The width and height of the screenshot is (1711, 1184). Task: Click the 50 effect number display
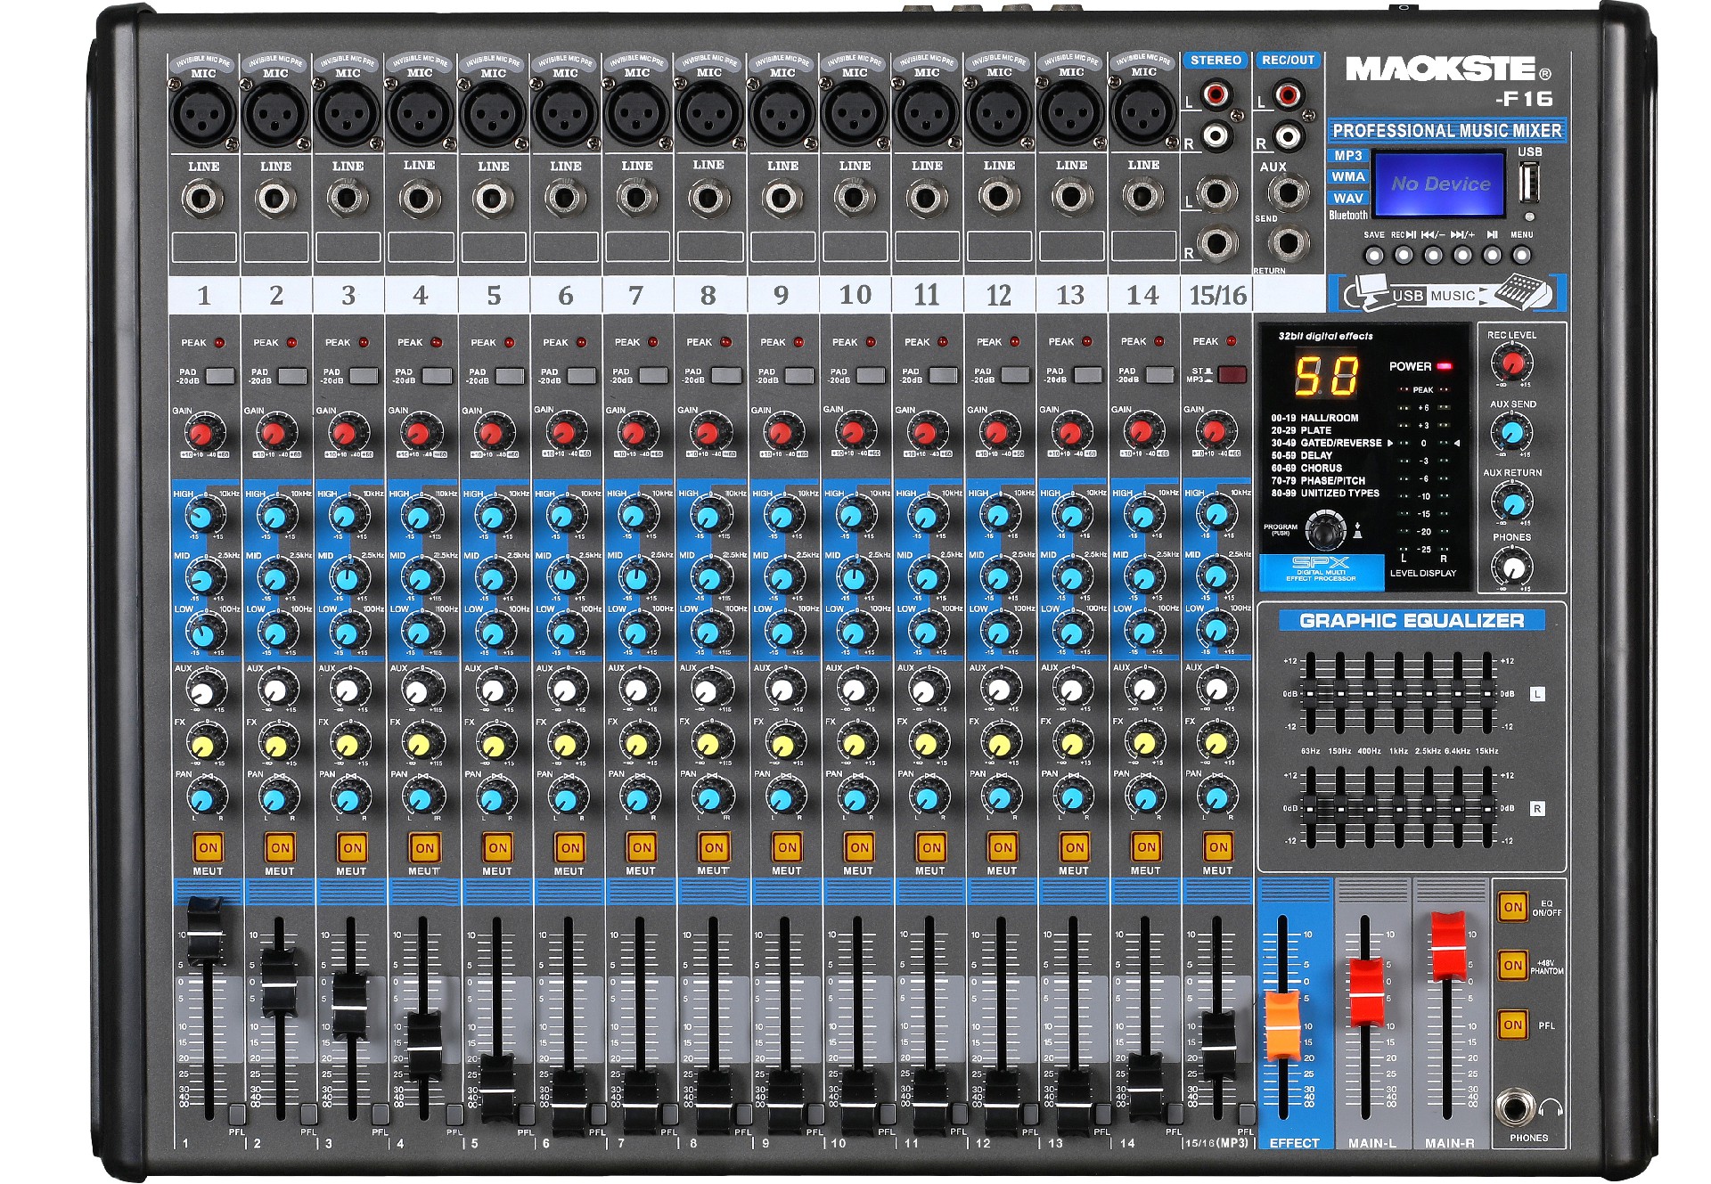(1326, 377)
